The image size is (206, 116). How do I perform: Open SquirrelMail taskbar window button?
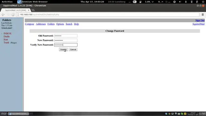tap(18, 114)
